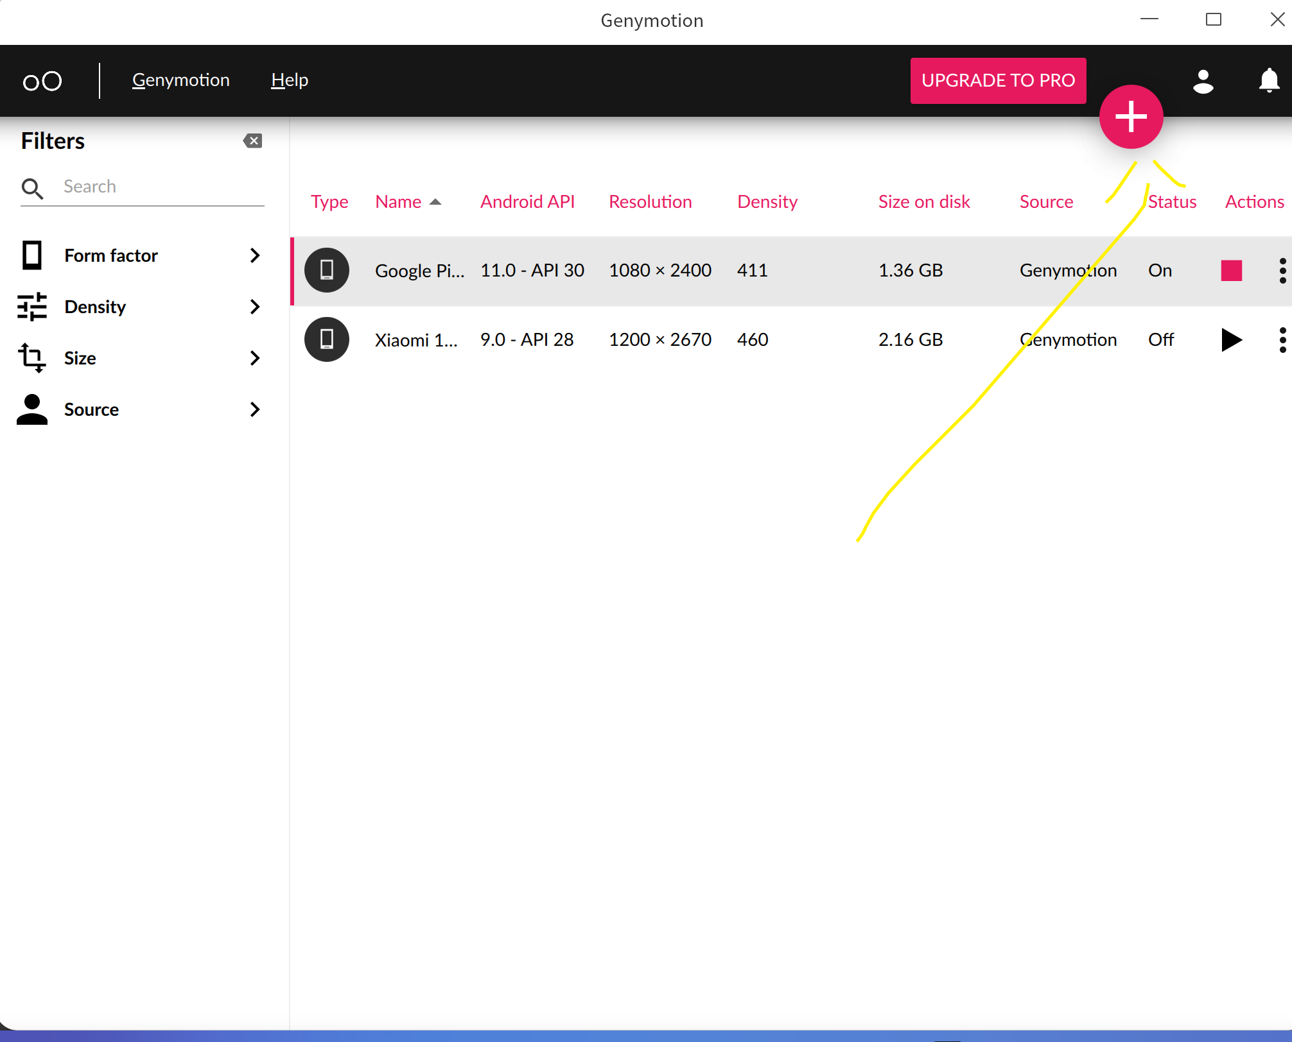Toggle the Name column sort arrow
Viewport: 1292px width, 1042px height.
pos(435,201)
